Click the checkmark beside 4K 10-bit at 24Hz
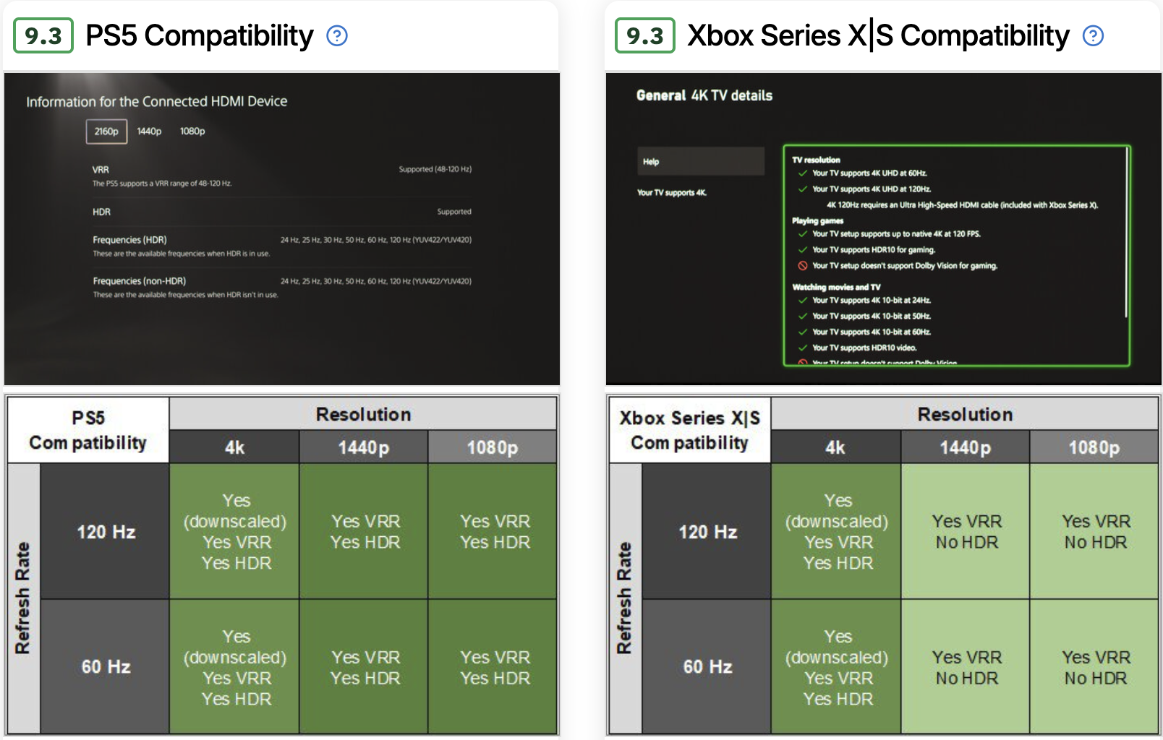Viewport: 1163px width, 740px height. [802, 301]
